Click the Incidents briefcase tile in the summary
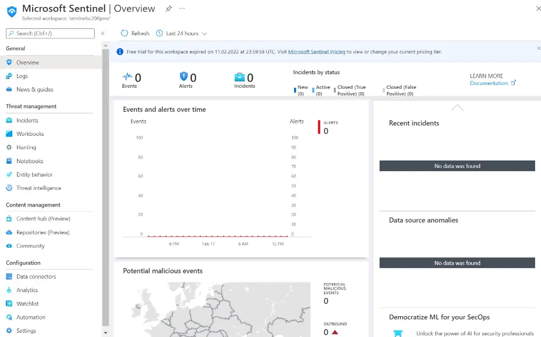Viewport: 541px width, 337px height. (x=239, y=77)
